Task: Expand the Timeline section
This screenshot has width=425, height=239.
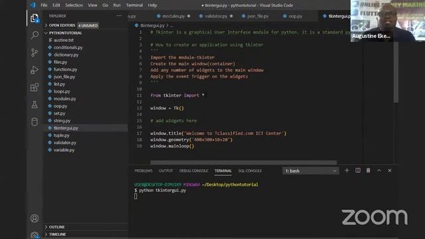Action: (86, 234)
